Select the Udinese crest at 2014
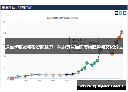This screenshot has width=128, height=92. click(x=25, y=76)
